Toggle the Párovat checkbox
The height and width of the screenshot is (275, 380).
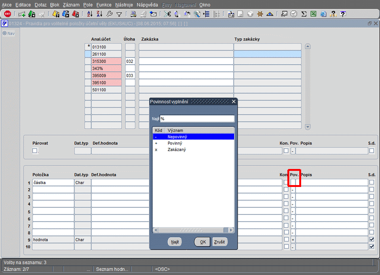[35, 151]
